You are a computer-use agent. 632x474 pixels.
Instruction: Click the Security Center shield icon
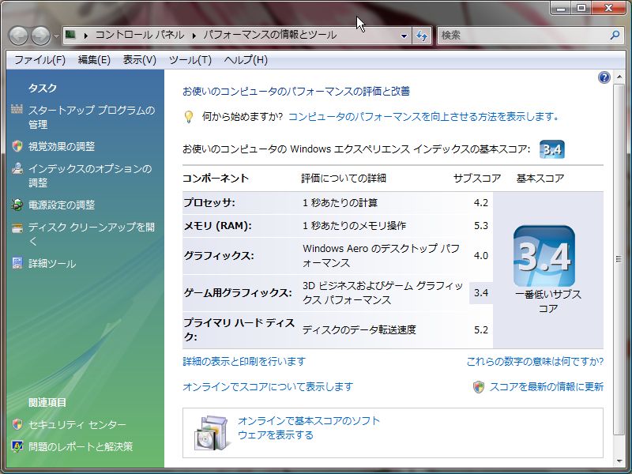coord(17,424)
